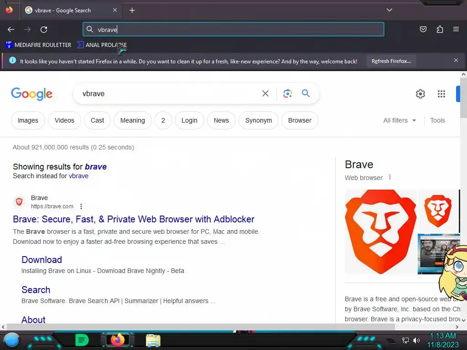
Task: Select the Cast filter chip
Action: tap(98, 120)
